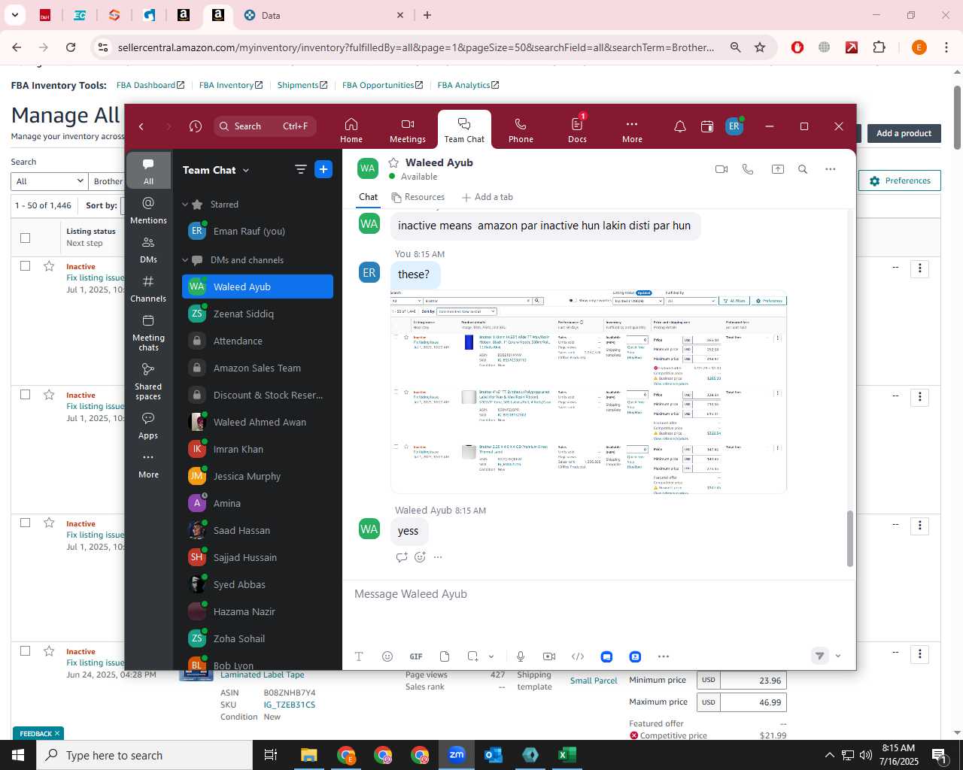Expand send options dropdown arrow
Viewport: 963px width, 770px height.
point(838,656)
